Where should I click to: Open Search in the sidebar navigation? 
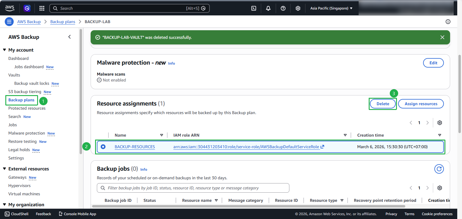point(15,116)
